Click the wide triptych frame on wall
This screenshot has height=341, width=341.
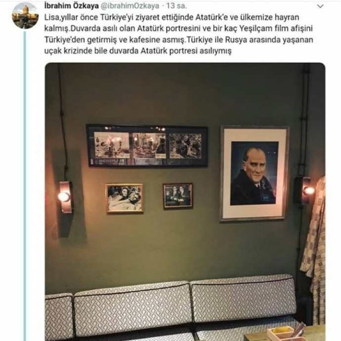pyautogui.click(x=147, y=145)
